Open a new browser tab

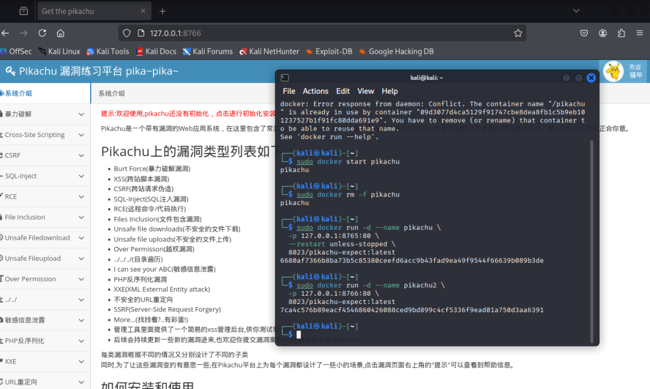click(162, 11)
